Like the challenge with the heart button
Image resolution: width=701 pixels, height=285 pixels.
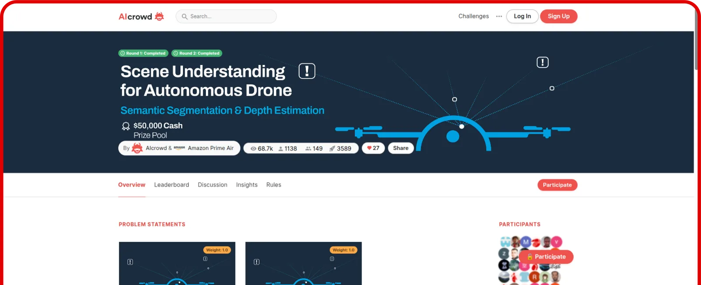(x=373, y=148)
